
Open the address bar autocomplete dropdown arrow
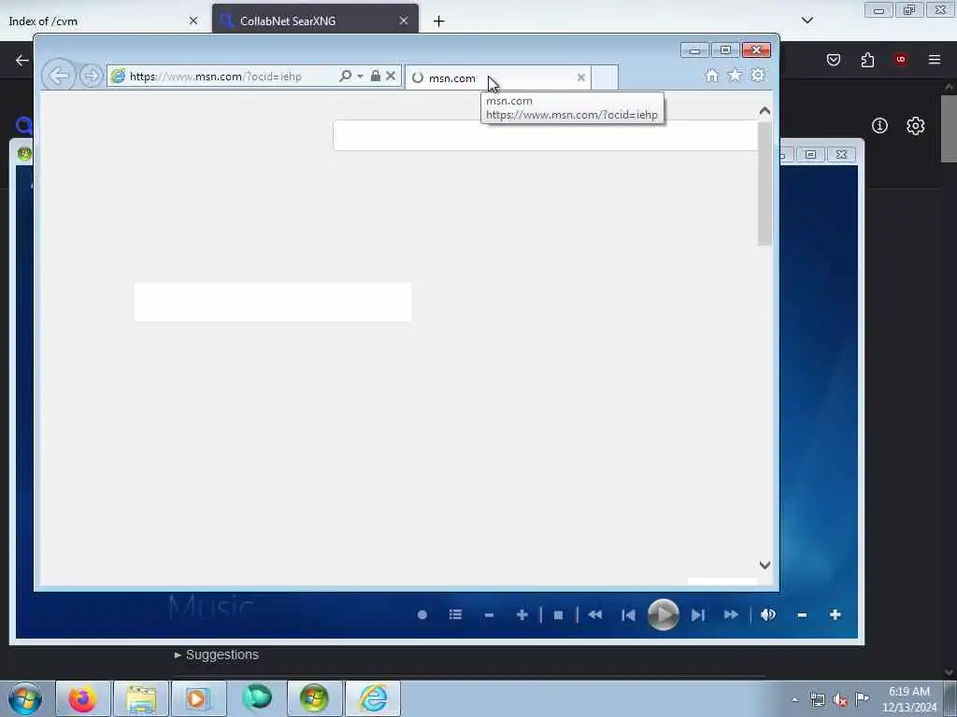click(x=360, y=77)
